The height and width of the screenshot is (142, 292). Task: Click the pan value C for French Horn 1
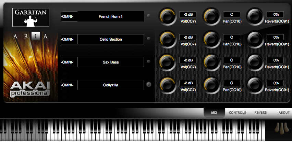(232, 14)
